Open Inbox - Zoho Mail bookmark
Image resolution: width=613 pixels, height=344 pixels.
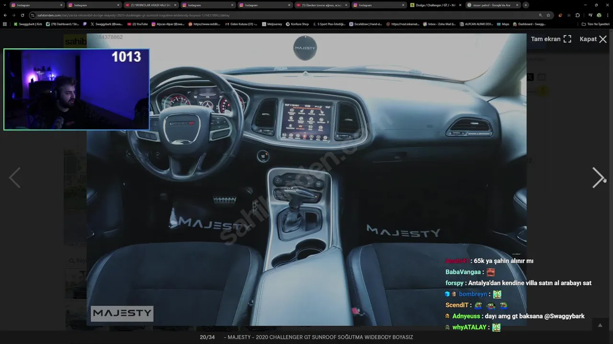pyautogui.click(x=439, y=24)
